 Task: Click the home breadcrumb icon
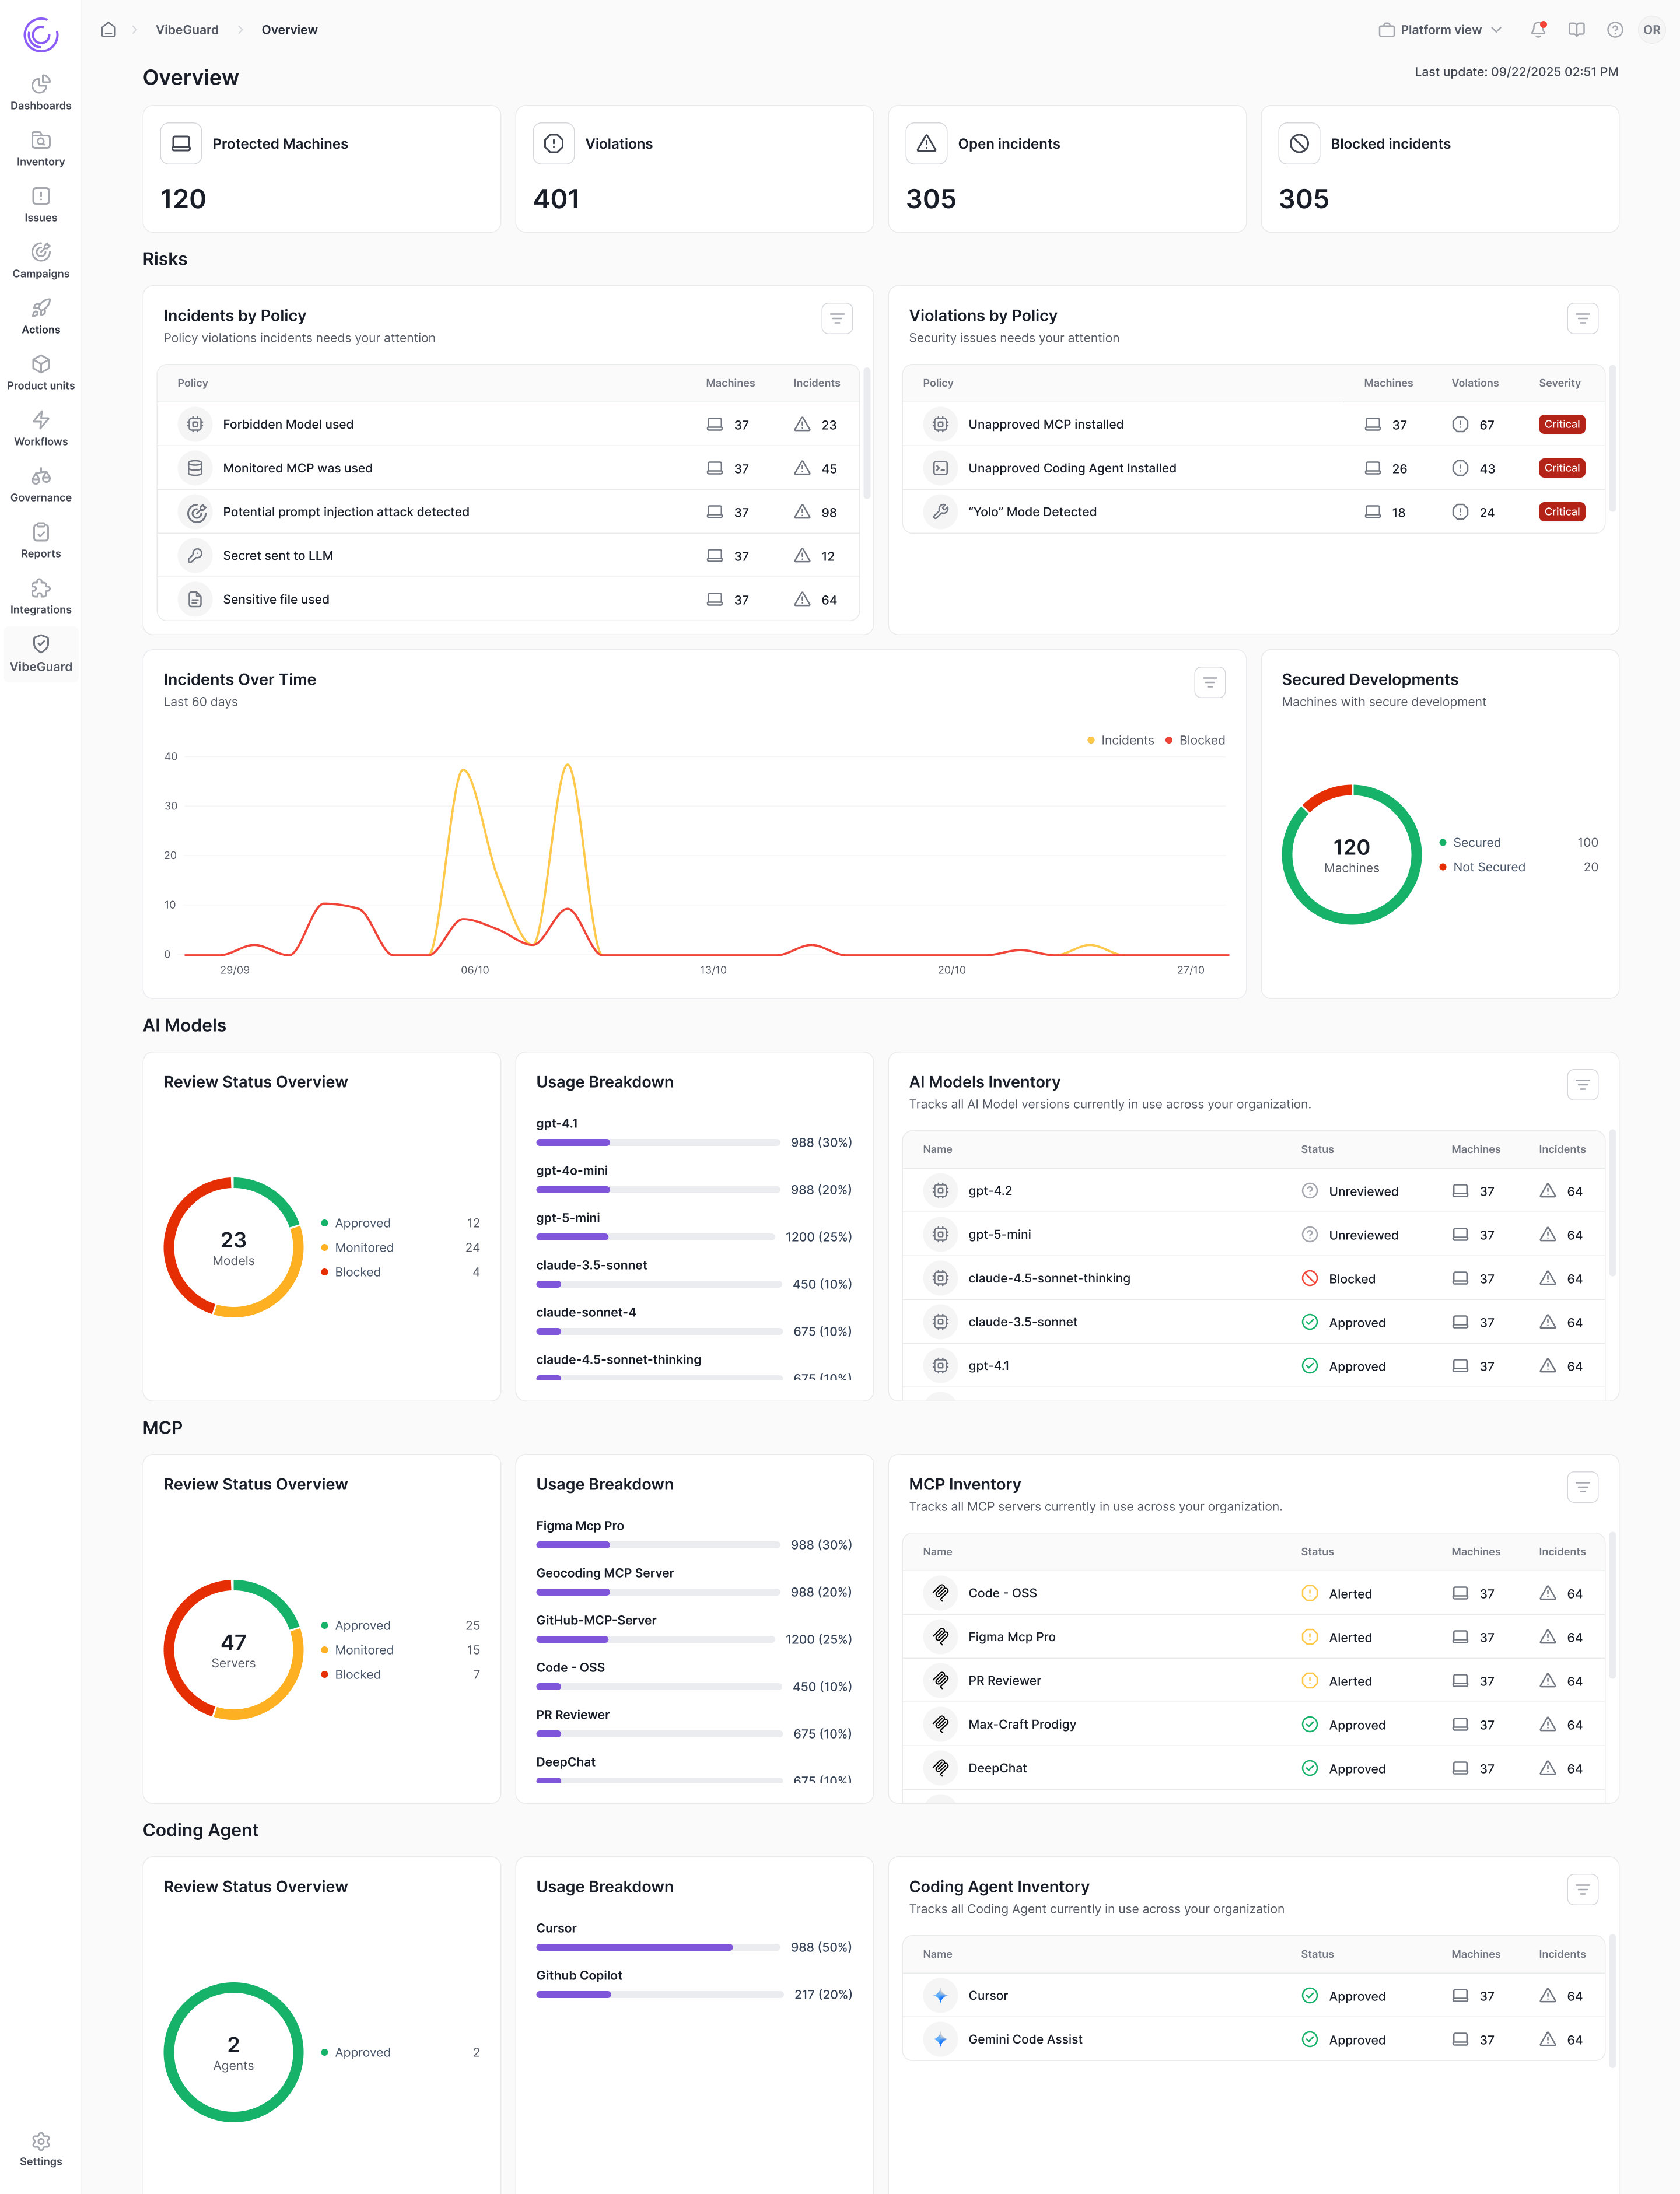tap(108, 30)
